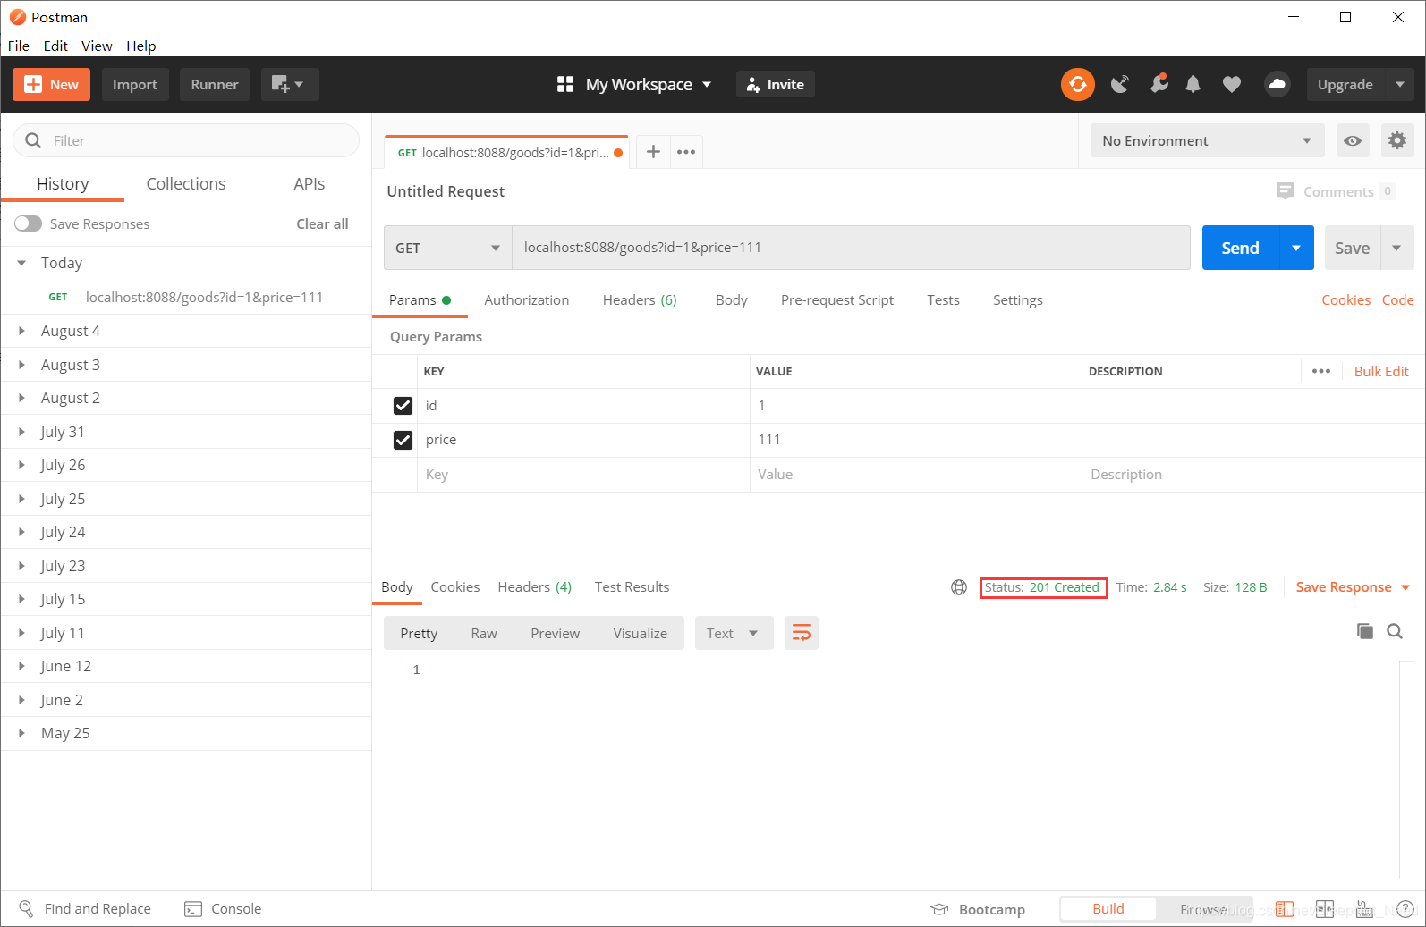Expand August 4 history group
This screenshot has width=1426, height=927.
coord(186,331)
